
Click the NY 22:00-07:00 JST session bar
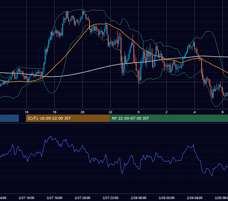[169, 118]
